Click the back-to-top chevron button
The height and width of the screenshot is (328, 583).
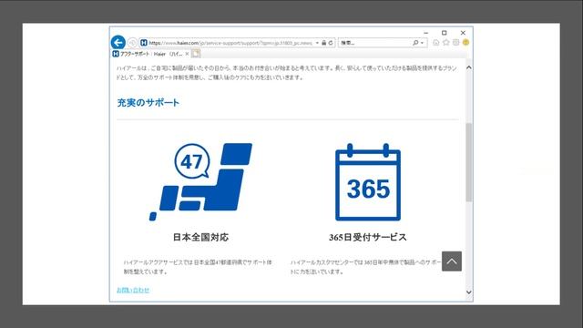[452, 261]
